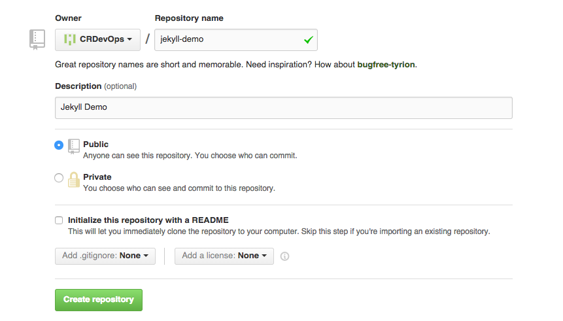Screen dimensions: 563x321
Task: Click into the Description text field
Action: point(284,108)
